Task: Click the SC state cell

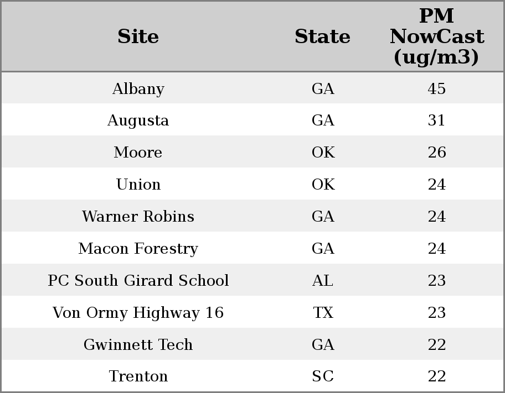Action: pyautogui.click(x=322, y=376)
